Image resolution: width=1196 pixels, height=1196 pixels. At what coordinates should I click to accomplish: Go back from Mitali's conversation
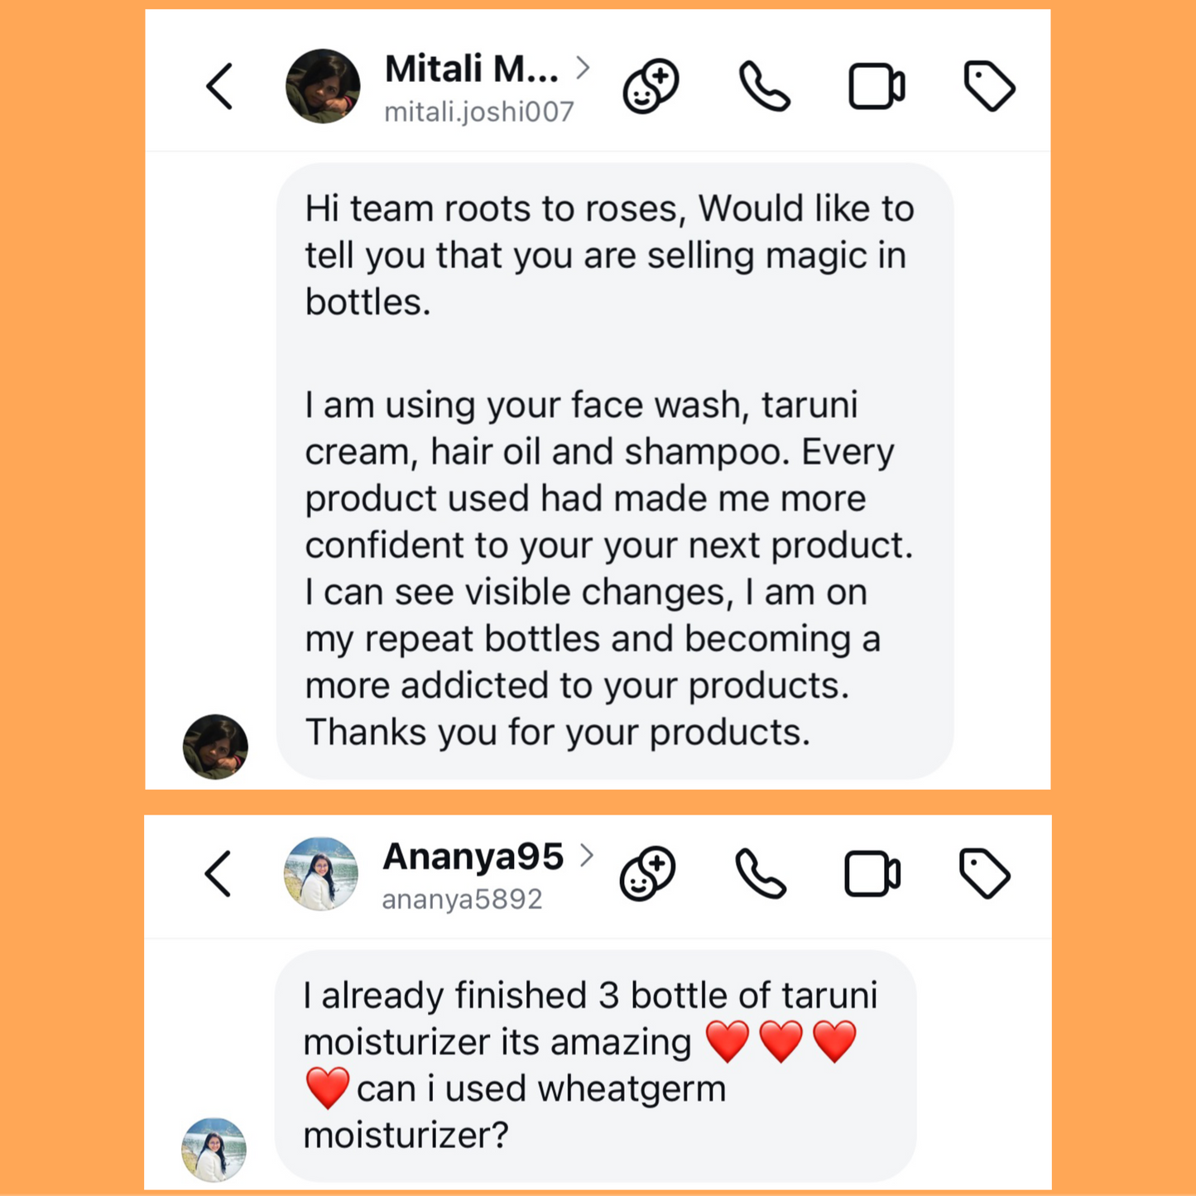tap(219, 86)
